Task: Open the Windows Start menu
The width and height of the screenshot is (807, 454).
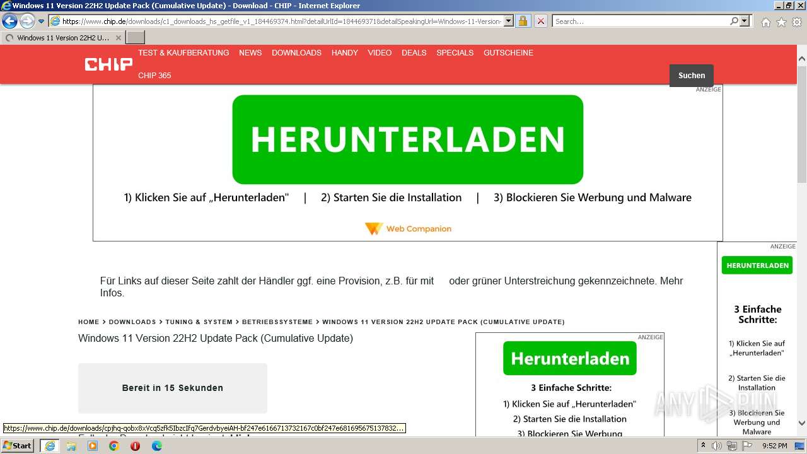Action: [17, 446]
